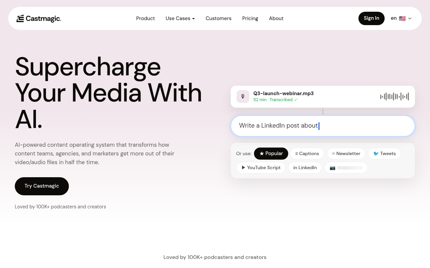Choose the Captions chip
Screen dimensions: 430x268
(x=307, y=153)
